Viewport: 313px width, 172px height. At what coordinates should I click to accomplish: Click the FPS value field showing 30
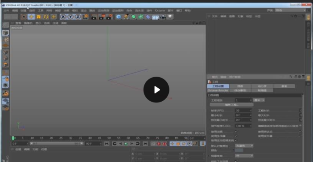(243, 111)
